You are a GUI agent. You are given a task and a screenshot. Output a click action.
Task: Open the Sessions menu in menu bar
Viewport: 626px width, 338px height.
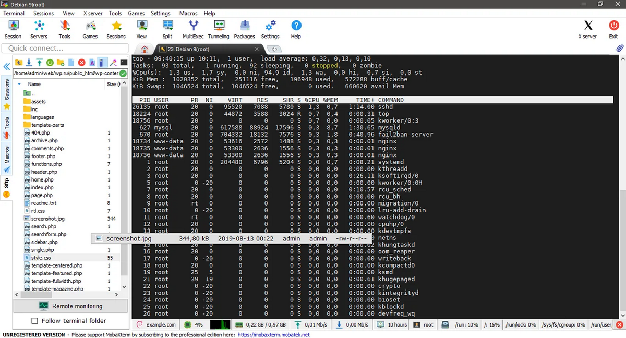(43, 13)
